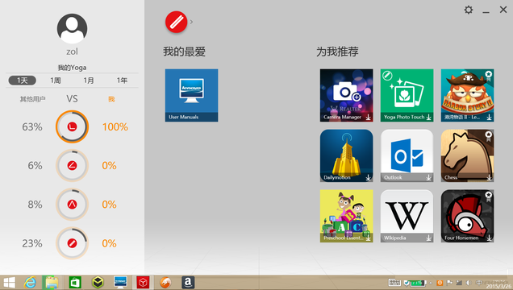Select the tent mode circular indicator
This screenshot has height=290, width=513.
pos(72,204)
